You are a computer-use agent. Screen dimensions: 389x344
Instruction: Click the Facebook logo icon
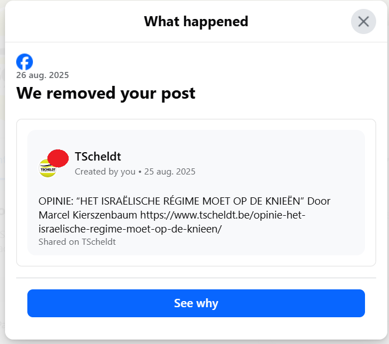click(25, 62)
